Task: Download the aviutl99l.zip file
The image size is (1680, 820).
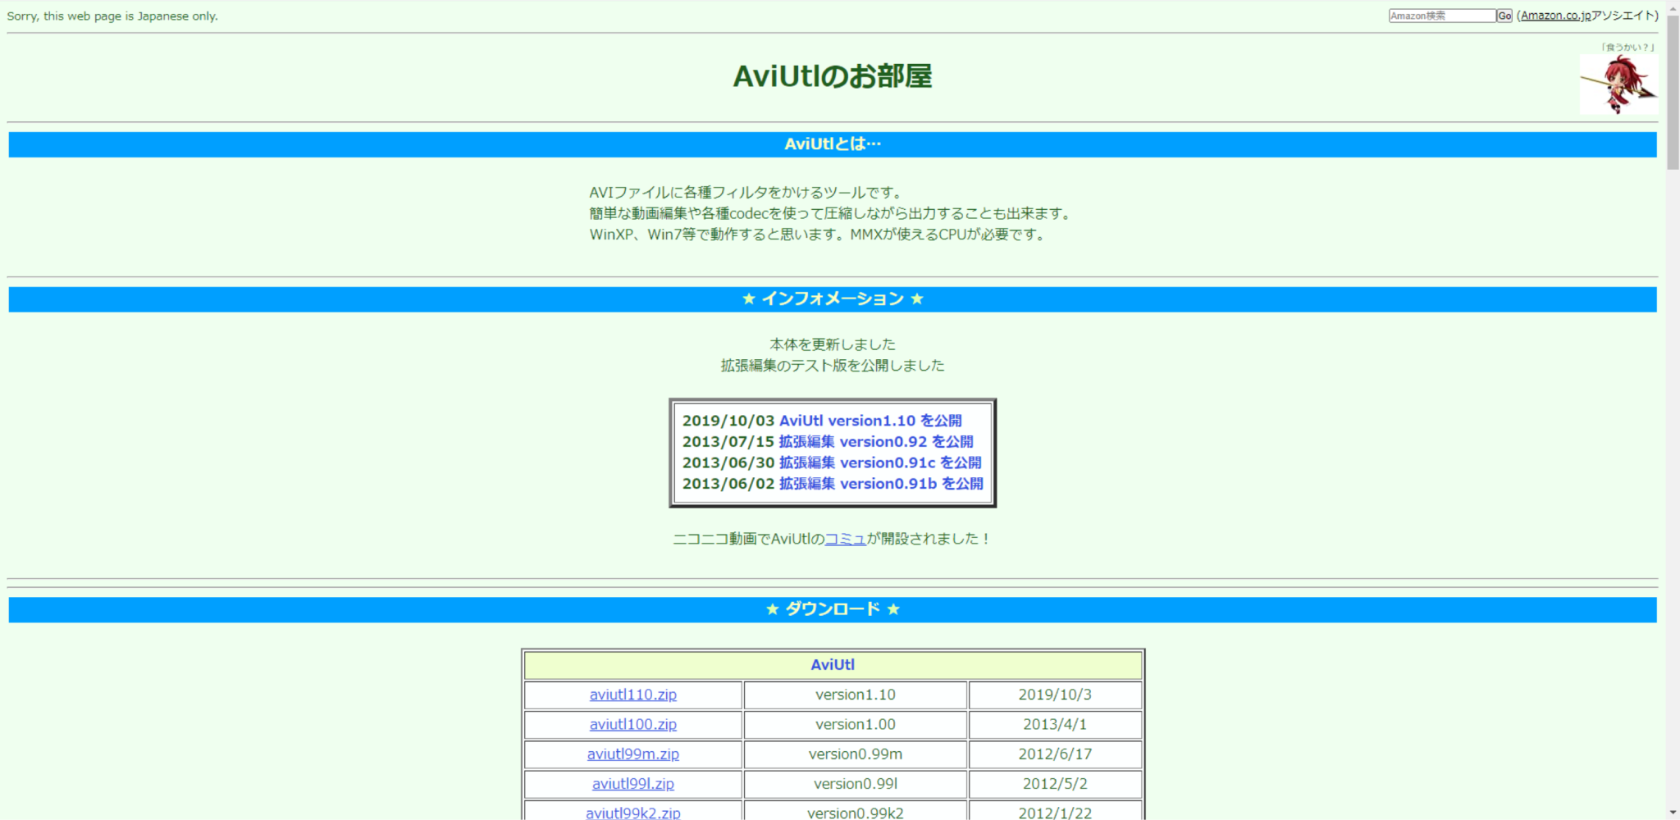Action: pyautogui.click(x=631, y=783)
